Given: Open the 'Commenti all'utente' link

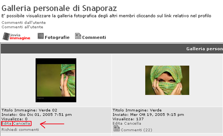Looking at the screenshot, I should (x=22, y=27).
